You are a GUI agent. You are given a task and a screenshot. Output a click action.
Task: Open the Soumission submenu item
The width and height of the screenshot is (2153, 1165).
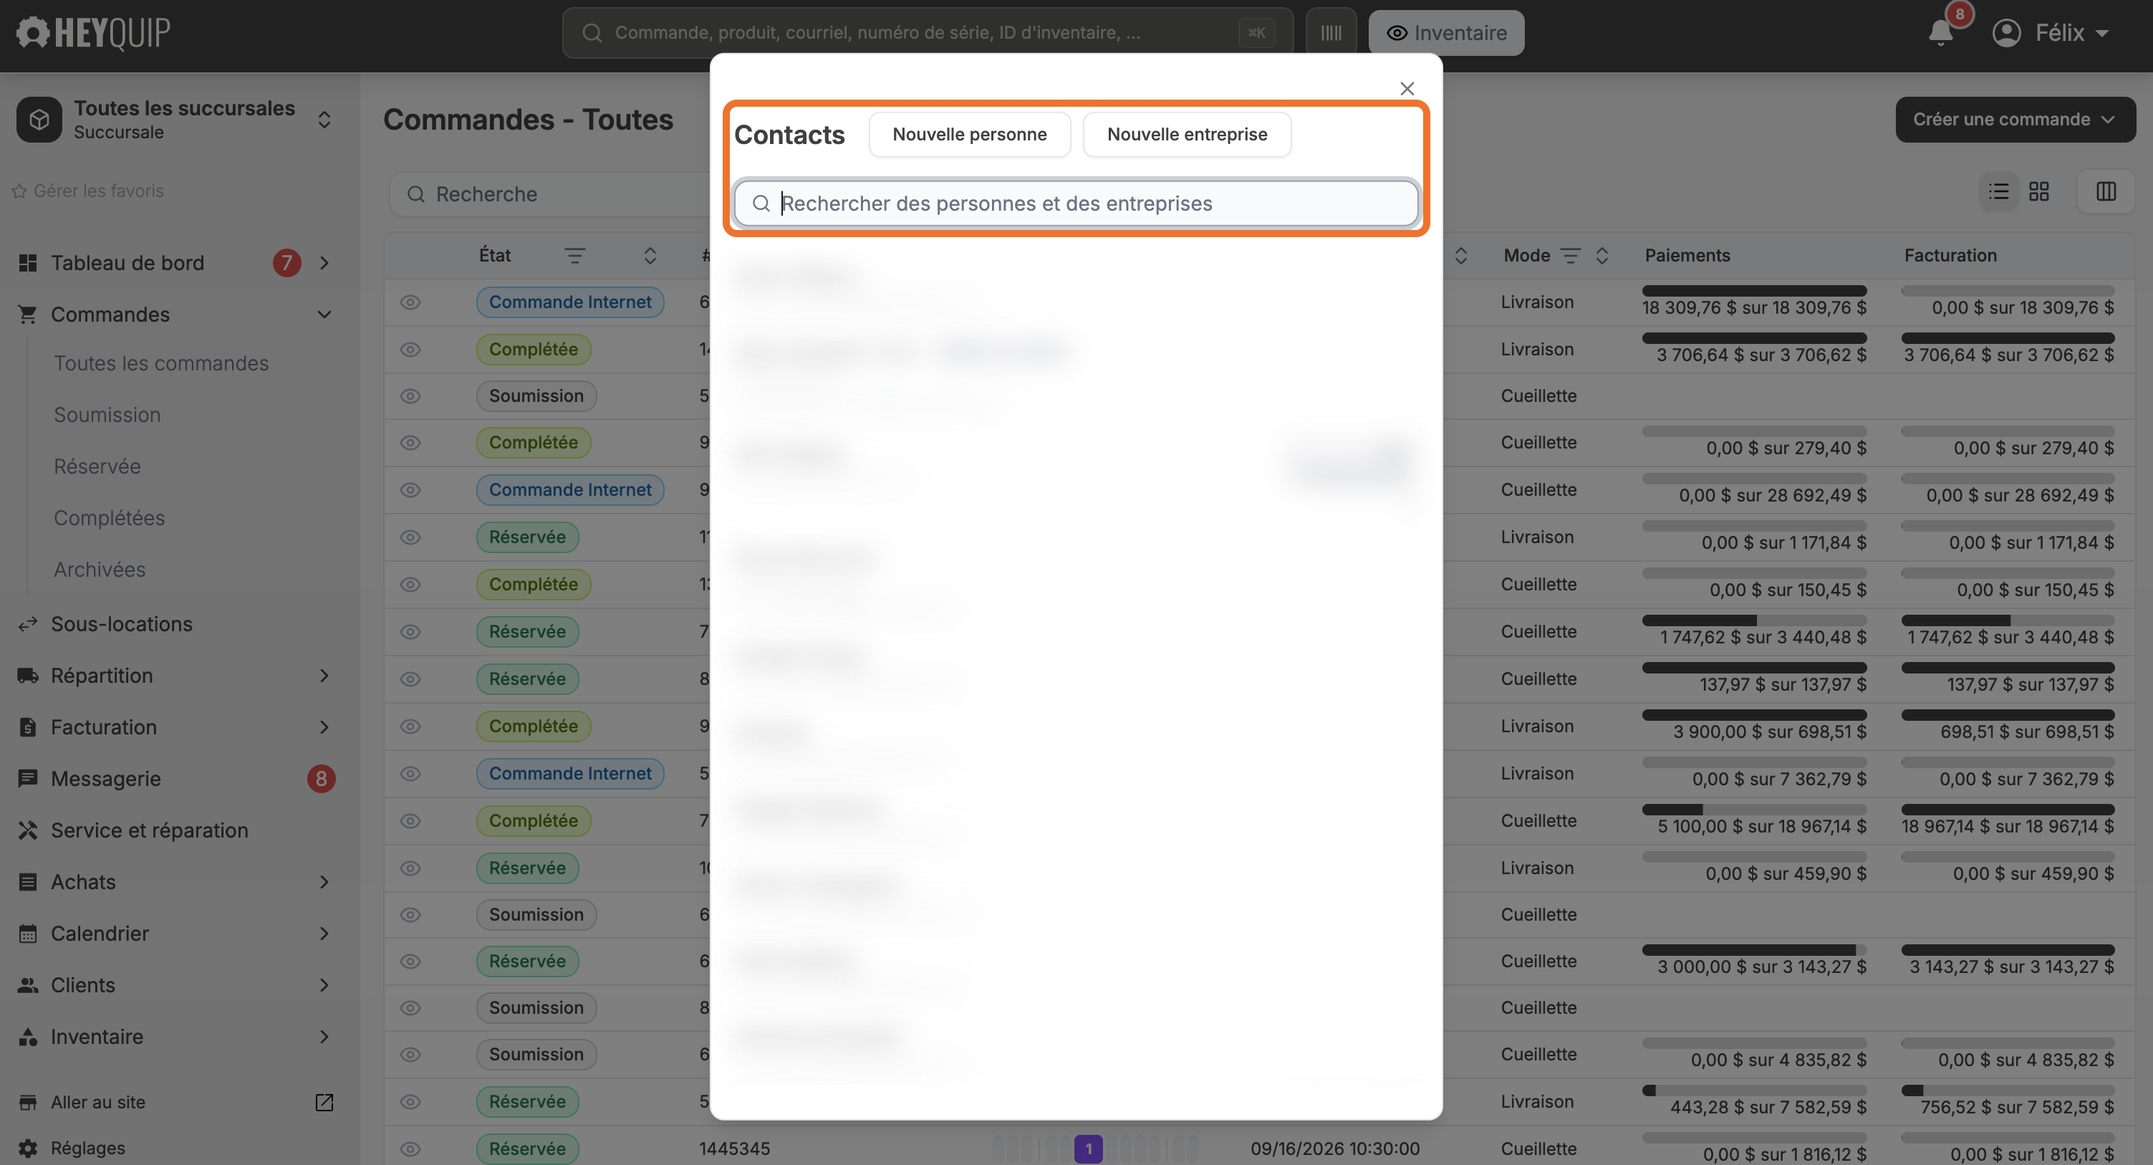[107, 415]
